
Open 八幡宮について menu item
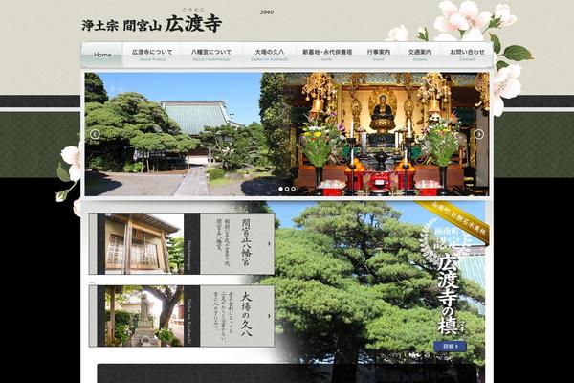211,55
